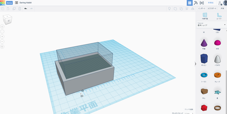Click the Paste toolbar icon

(8, 9)
